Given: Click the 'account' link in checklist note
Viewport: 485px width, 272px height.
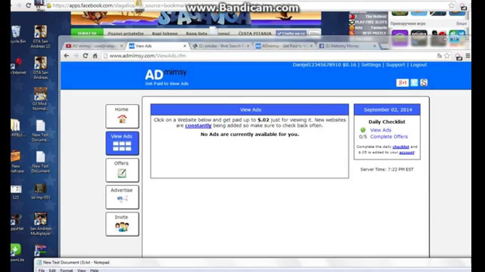Looking at the screenshot, I should tap(406, 152).
